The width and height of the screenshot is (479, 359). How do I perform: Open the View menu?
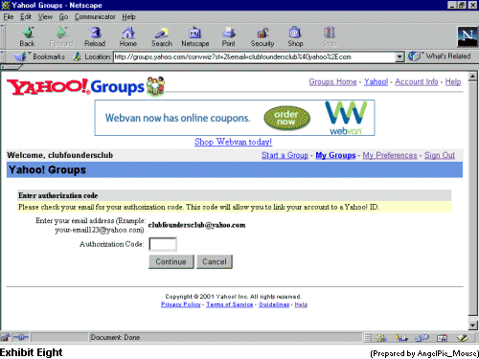[45, 16]
